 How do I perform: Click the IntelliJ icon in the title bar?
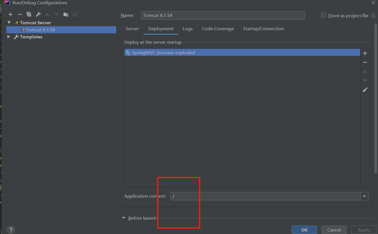click(x=7, y=3)
